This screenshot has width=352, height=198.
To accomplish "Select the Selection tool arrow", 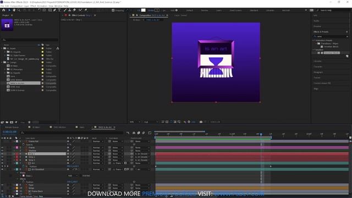I will [x=9, y=10].
